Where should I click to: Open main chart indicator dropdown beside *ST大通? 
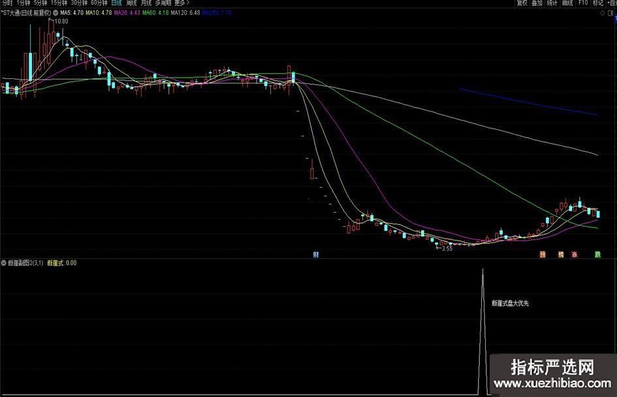56,12
